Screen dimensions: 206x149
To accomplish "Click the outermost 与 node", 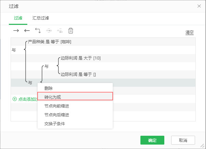I will click(14, 50).
